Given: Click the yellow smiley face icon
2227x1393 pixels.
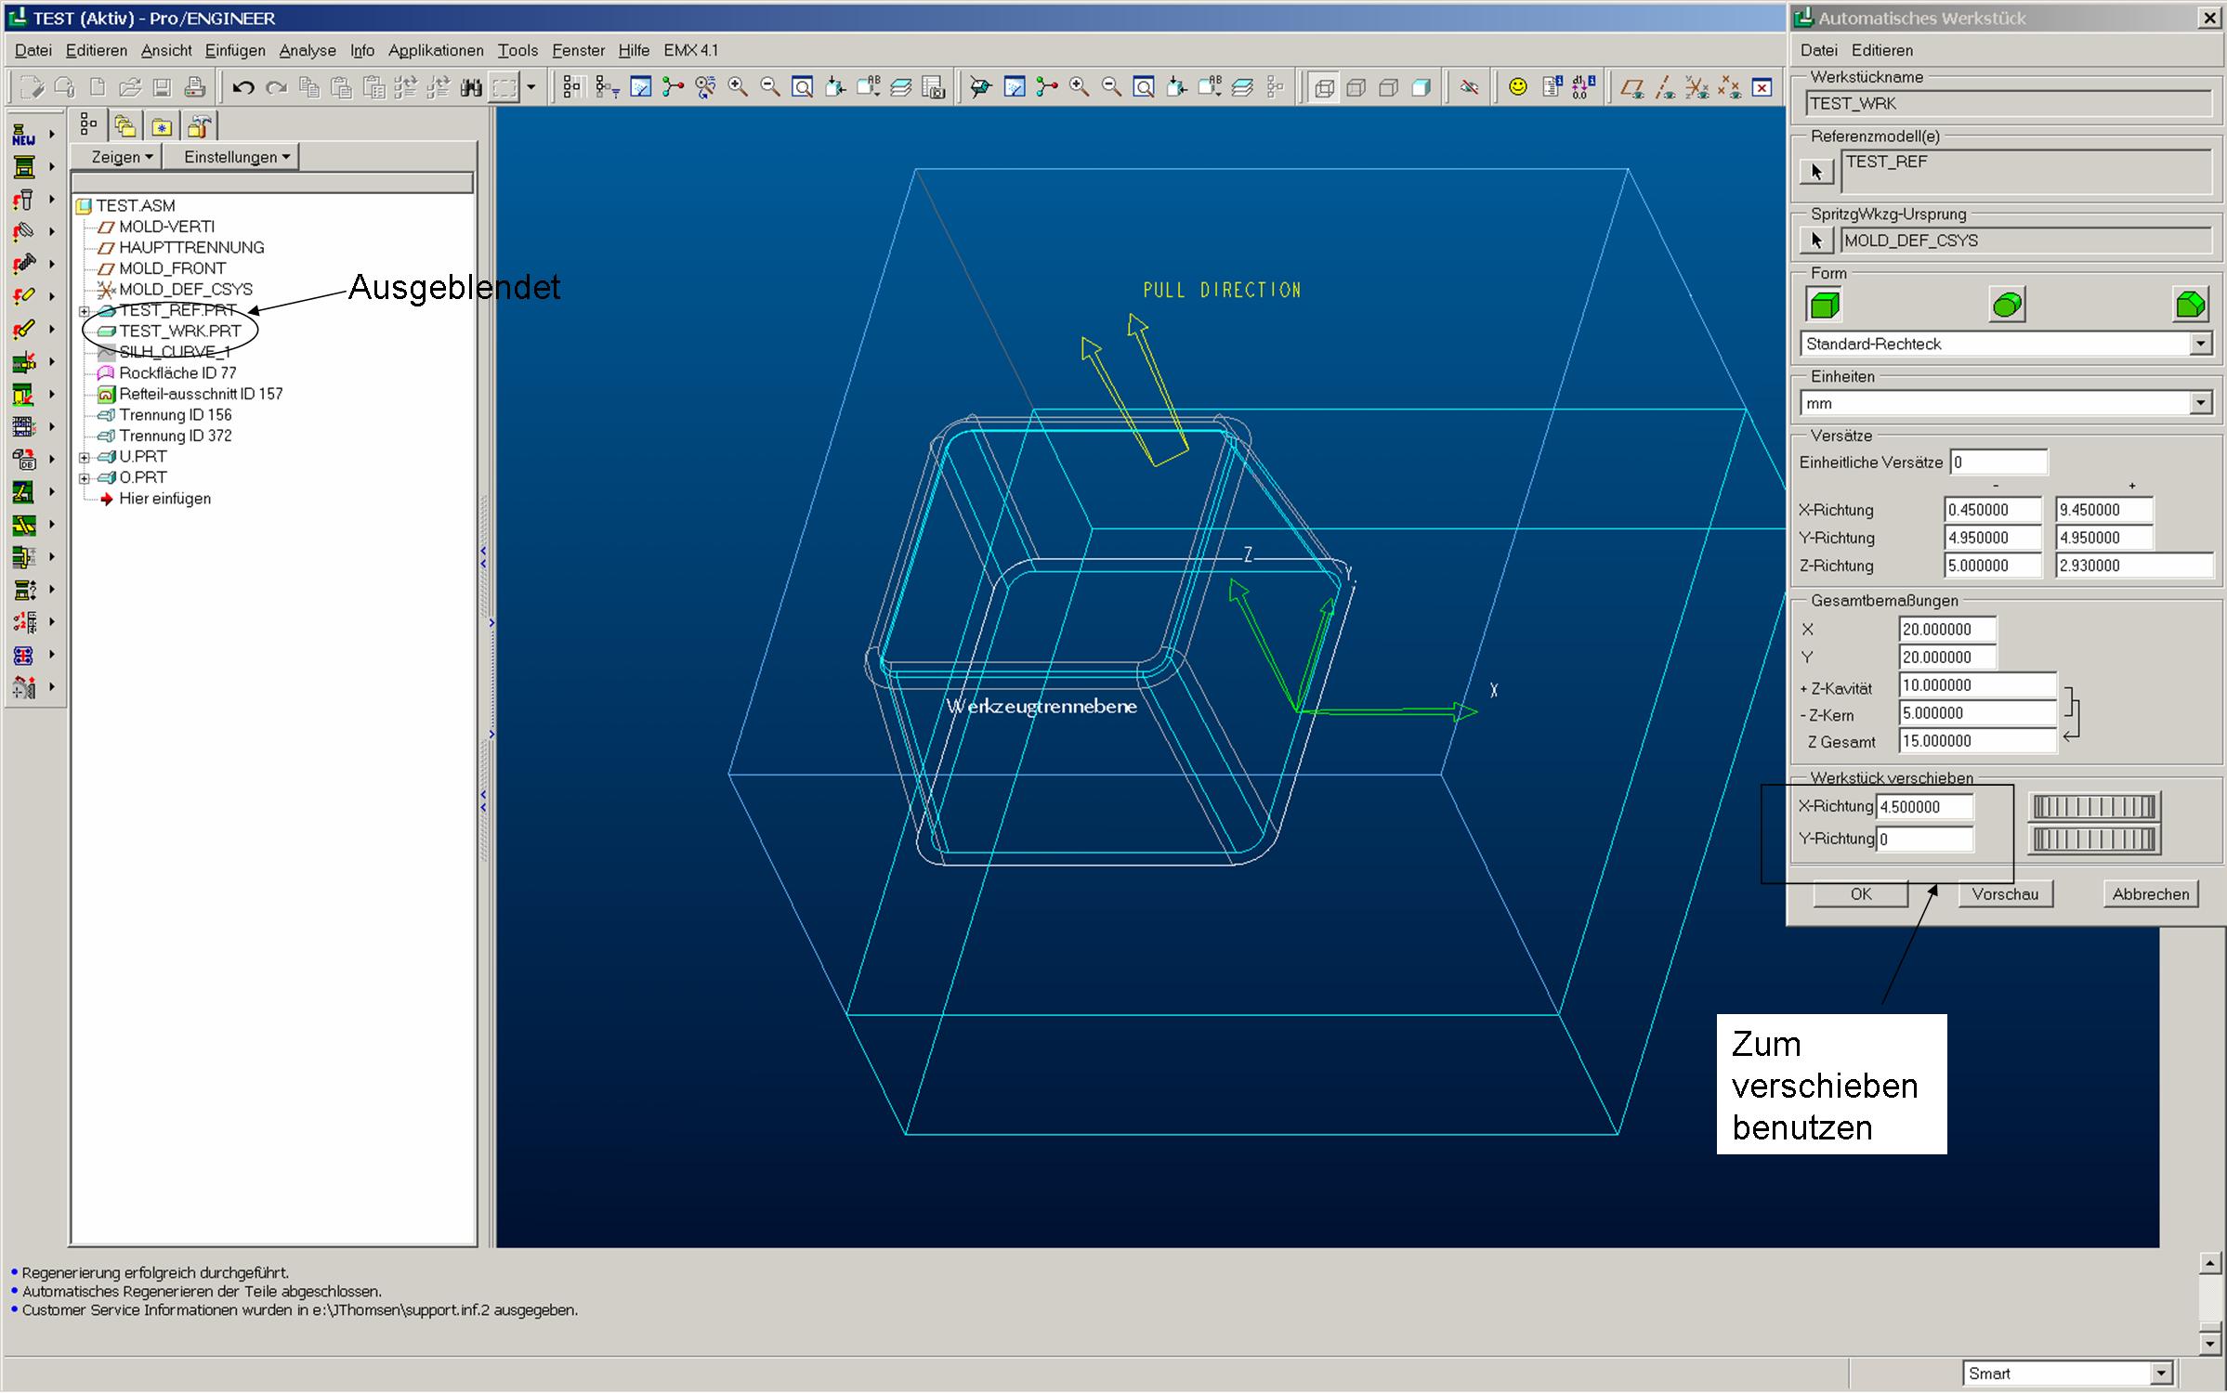Looking at the screenshot, I should [x=1517, y=87].
